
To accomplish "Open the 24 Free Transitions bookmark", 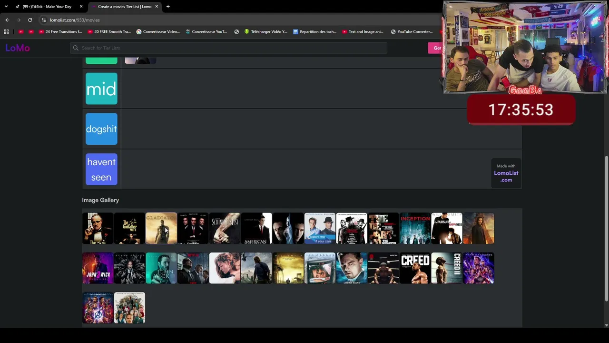I will 60,32.
